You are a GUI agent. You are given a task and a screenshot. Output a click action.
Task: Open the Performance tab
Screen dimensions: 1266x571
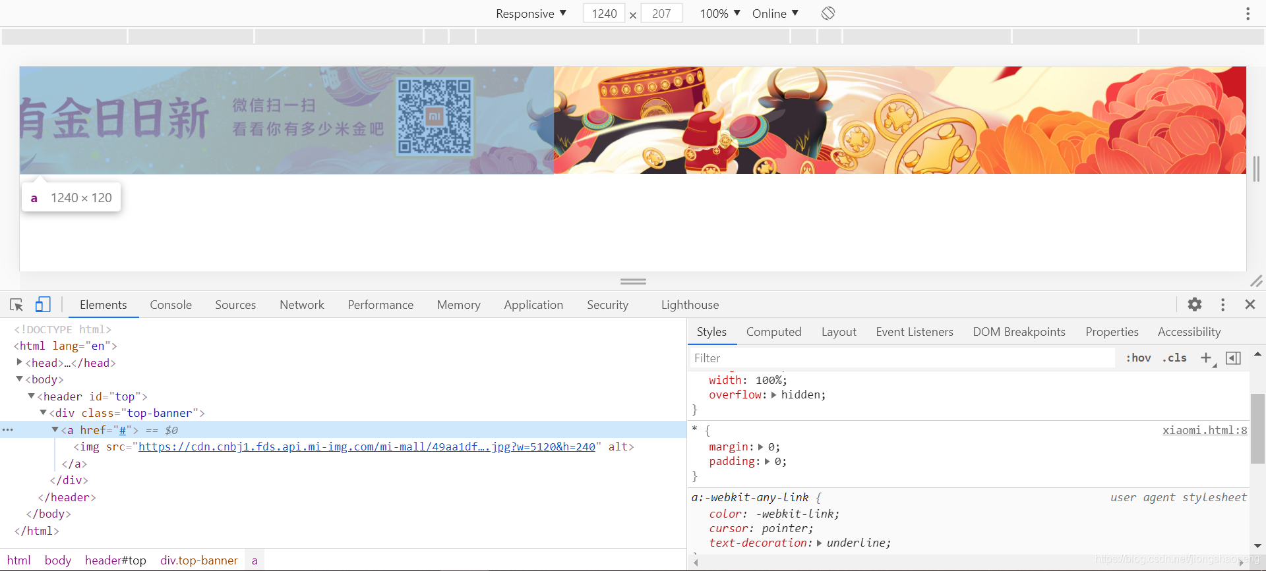tap(380, 305)
